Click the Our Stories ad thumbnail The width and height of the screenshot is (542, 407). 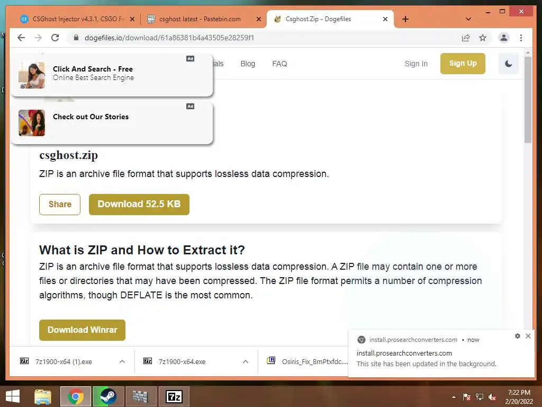pyautogui.click(x=32, y=123)
